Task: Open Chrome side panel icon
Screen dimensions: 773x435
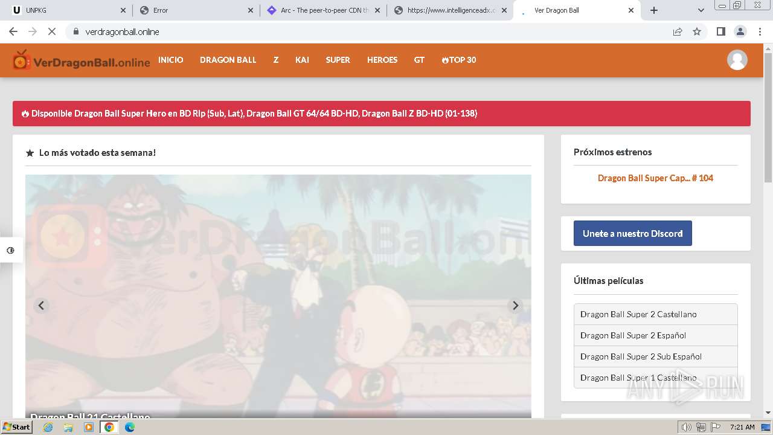Action: click(720, 31)
